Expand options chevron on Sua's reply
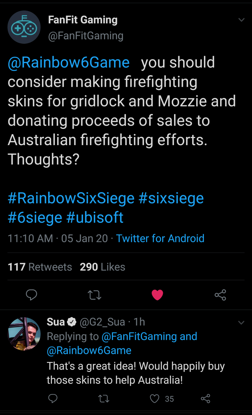Screen dimensions: 252x415 pos(241,323)
